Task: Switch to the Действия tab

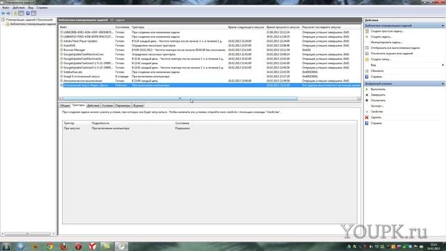Action: pos(93,105)
